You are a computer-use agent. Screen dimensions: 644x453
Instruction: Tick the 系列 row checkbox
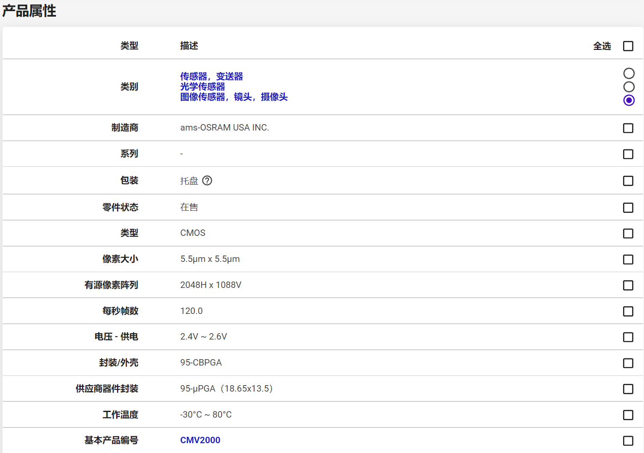click(x=628, y=154)
